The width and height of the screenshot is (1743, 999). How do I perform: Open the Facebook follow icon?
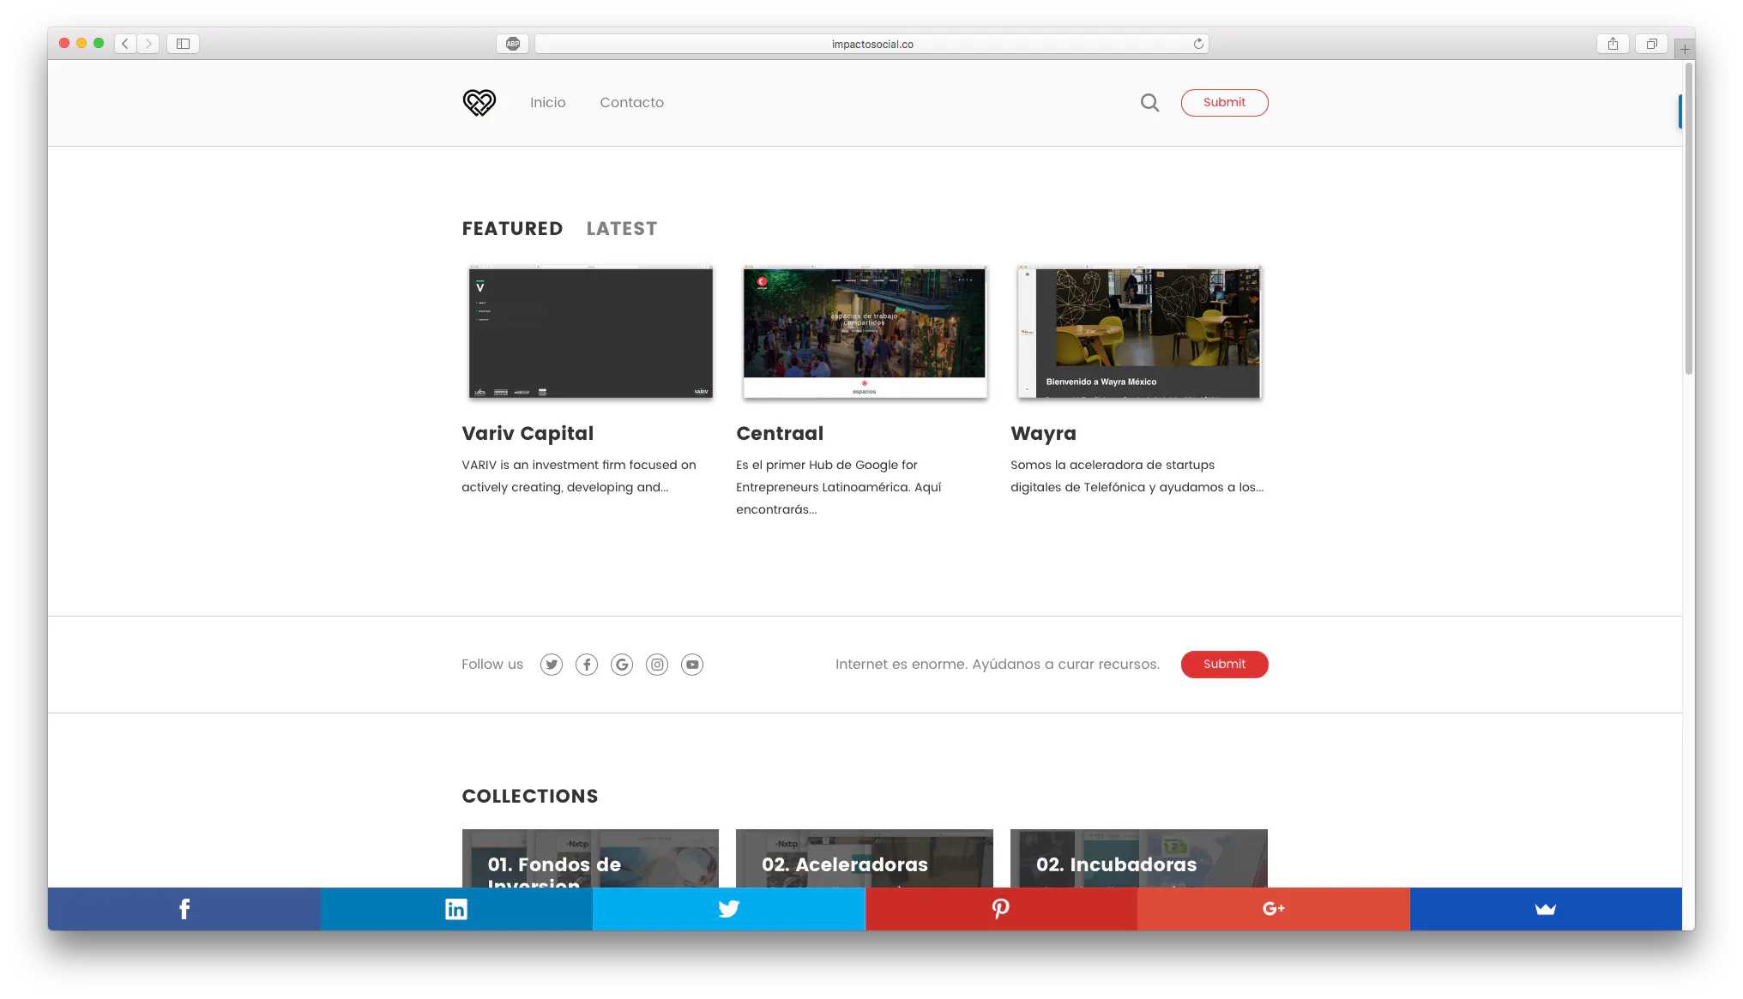point(587,665)
